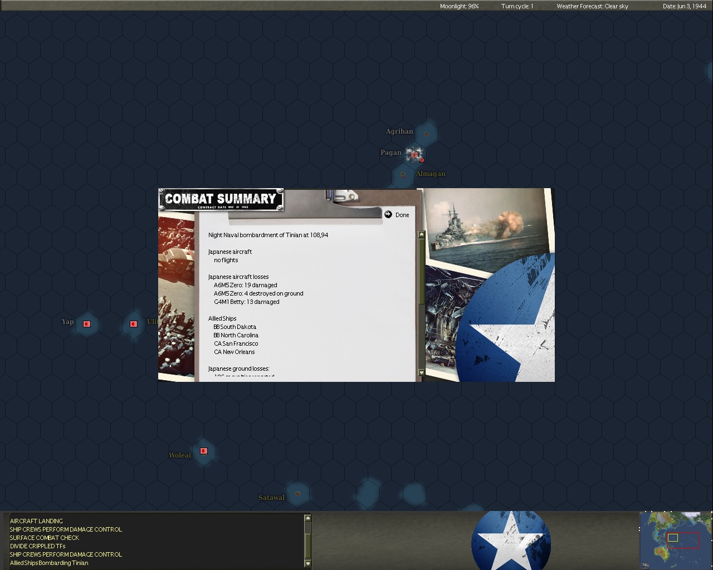Viewport: 713px width, 570px height.
Task: Select the island dot at Agrihan
Action: 427,134
